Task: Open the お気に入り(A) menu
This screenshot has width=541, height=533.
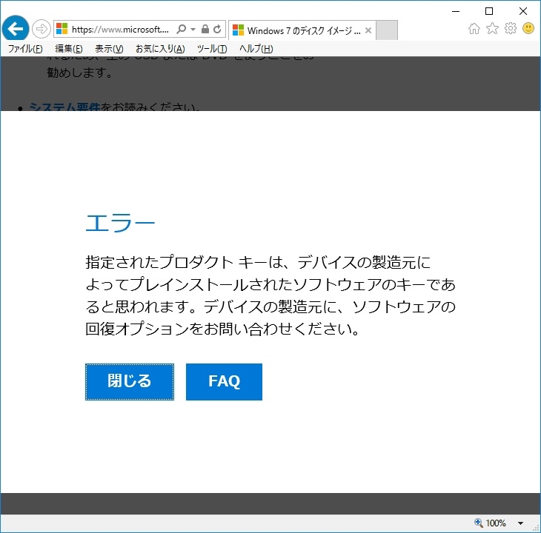Action: (x=160, y=49)
